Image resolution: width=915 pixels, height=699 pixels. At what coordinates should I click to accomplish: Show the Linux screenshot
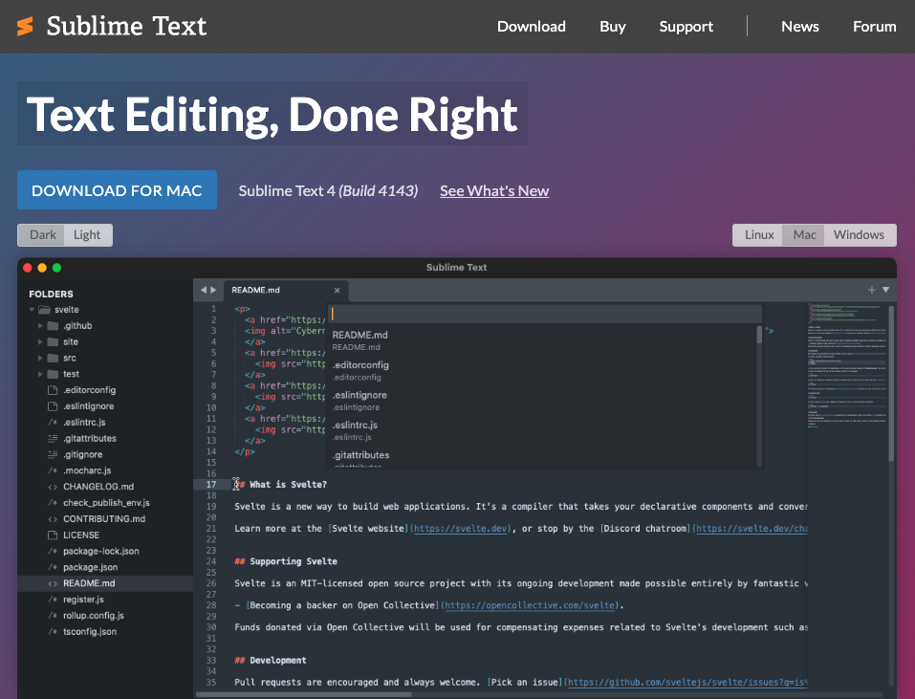pyautogui.click(x=758, y=235)
